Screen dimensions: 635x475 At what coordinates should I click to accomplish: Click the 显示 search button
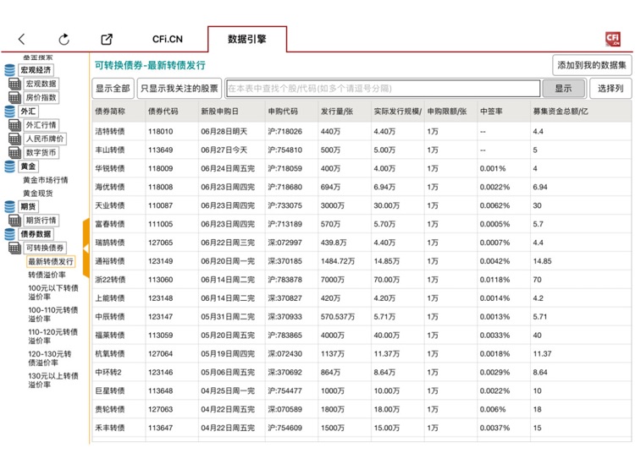pos(563,89)
